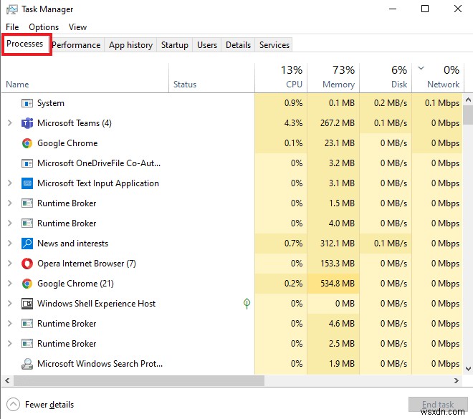Screen dimensions: 473x419
Task: Switch to the Users tab
Action: click(207, 45)
